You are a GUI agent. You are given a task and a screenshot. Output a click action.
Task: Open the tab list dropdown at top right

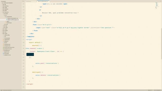(x=161, y=1)
